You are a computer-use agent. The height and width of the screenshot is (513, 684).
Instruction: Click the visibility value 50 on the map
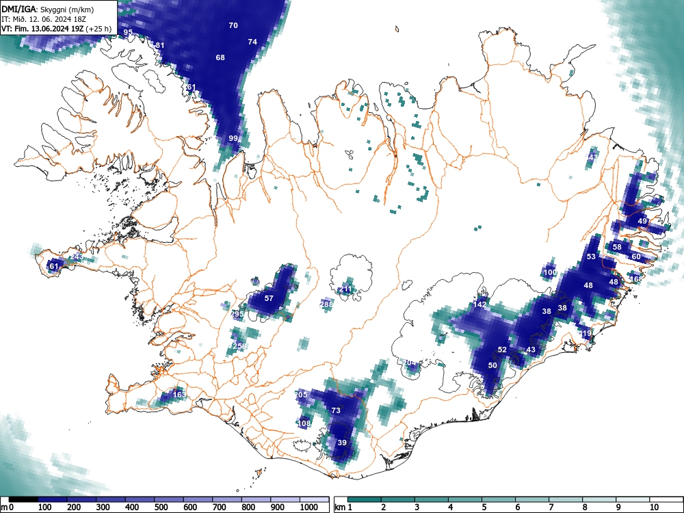pyautogui.click(x=492, y=365)
